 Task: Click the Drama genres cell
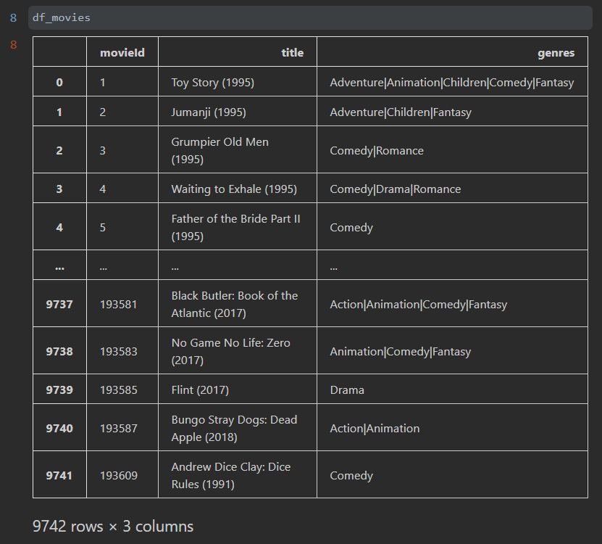coord(452,389)
